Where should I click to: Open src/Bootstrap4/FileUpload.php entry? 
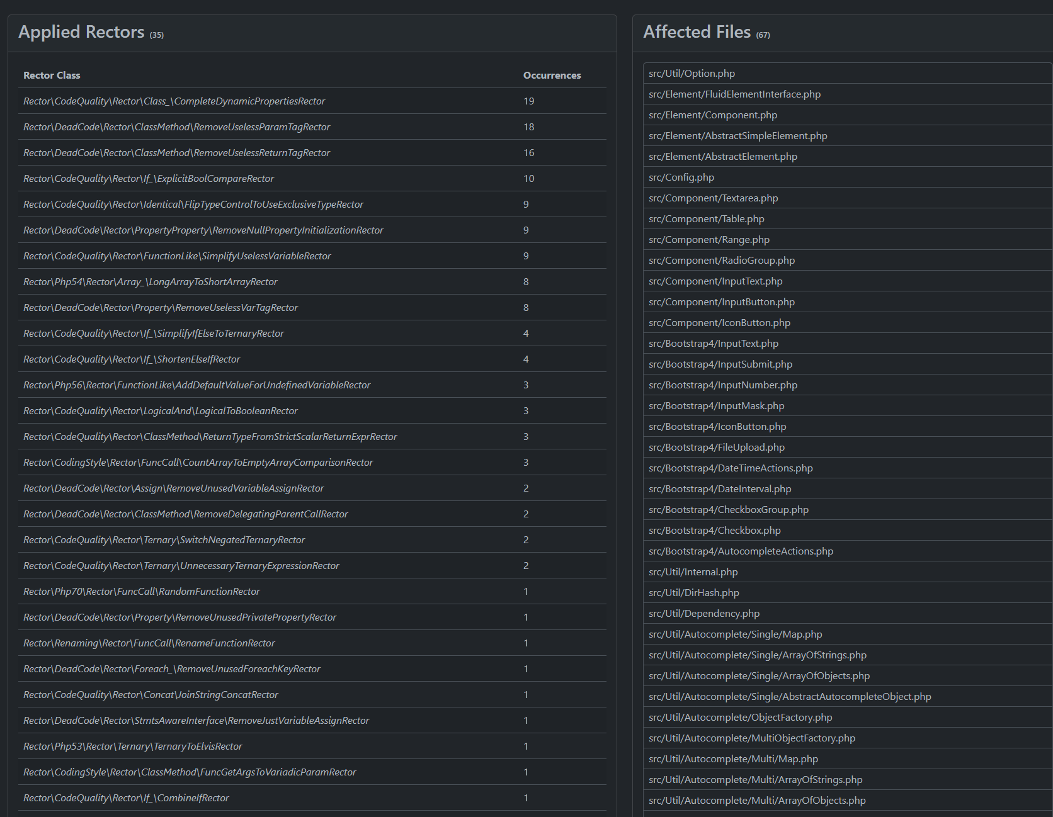848,447
